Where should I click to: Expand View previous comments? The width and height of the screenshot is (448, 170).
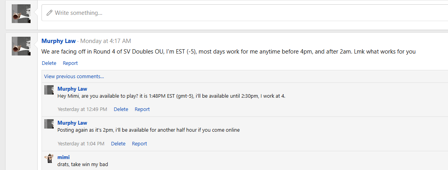74,77
